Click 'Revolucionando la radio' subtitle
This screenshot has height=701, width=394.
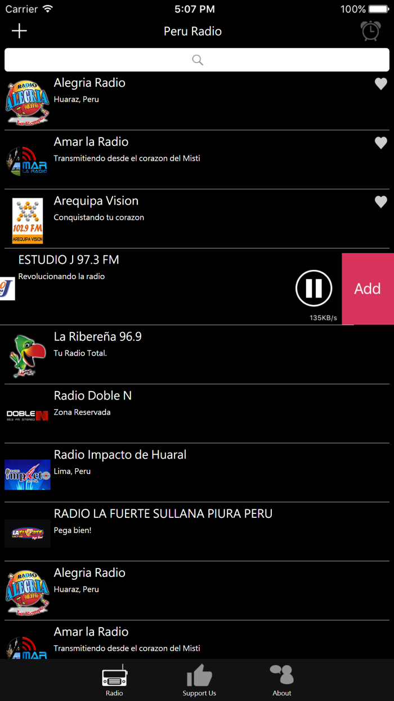coord(61,276)
